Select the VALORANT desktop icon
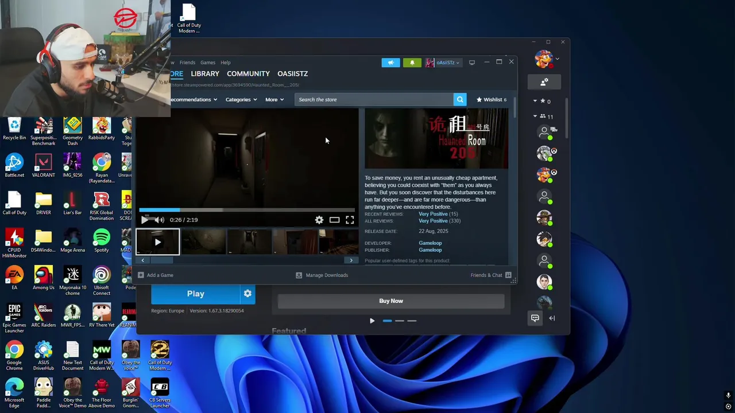 [x=44, y=166]
